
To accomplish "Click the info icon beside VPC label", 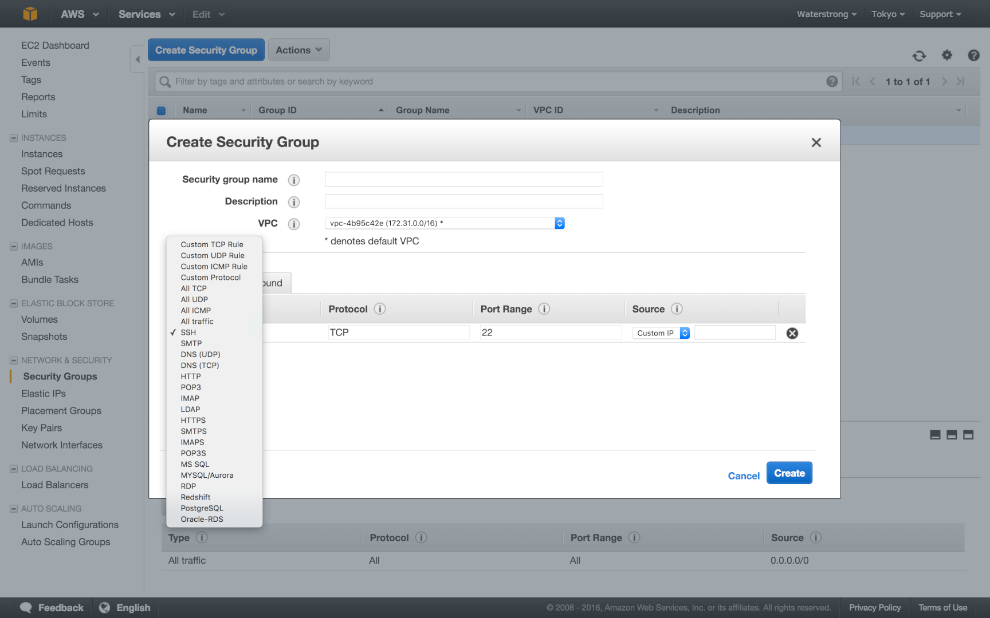I will click(x=294, y=224).
